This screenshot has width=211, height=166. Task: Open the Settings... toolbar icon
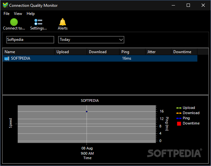(38, 22)
